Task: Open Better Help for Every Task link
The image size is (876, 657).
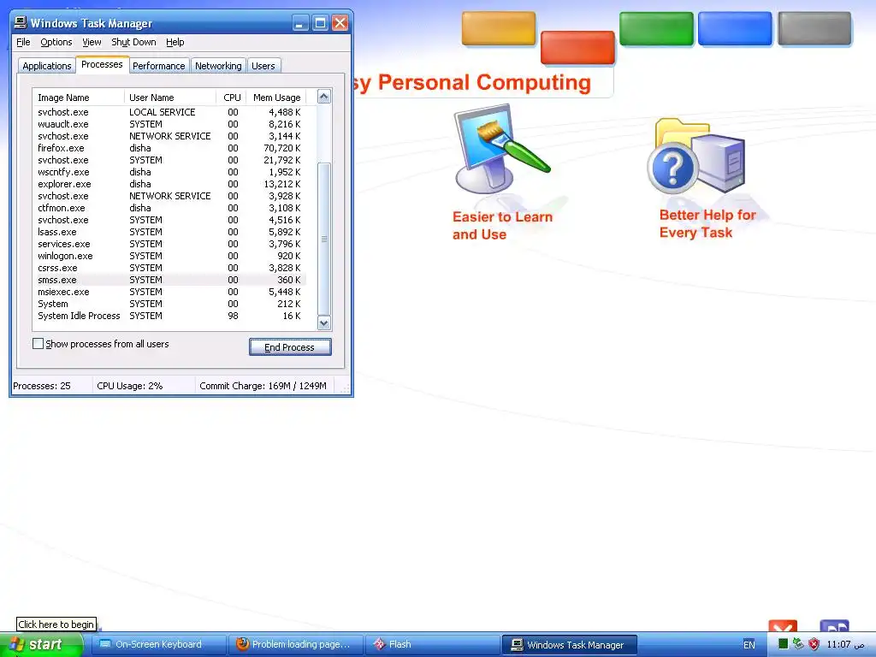Action: [x=707, y=223]
